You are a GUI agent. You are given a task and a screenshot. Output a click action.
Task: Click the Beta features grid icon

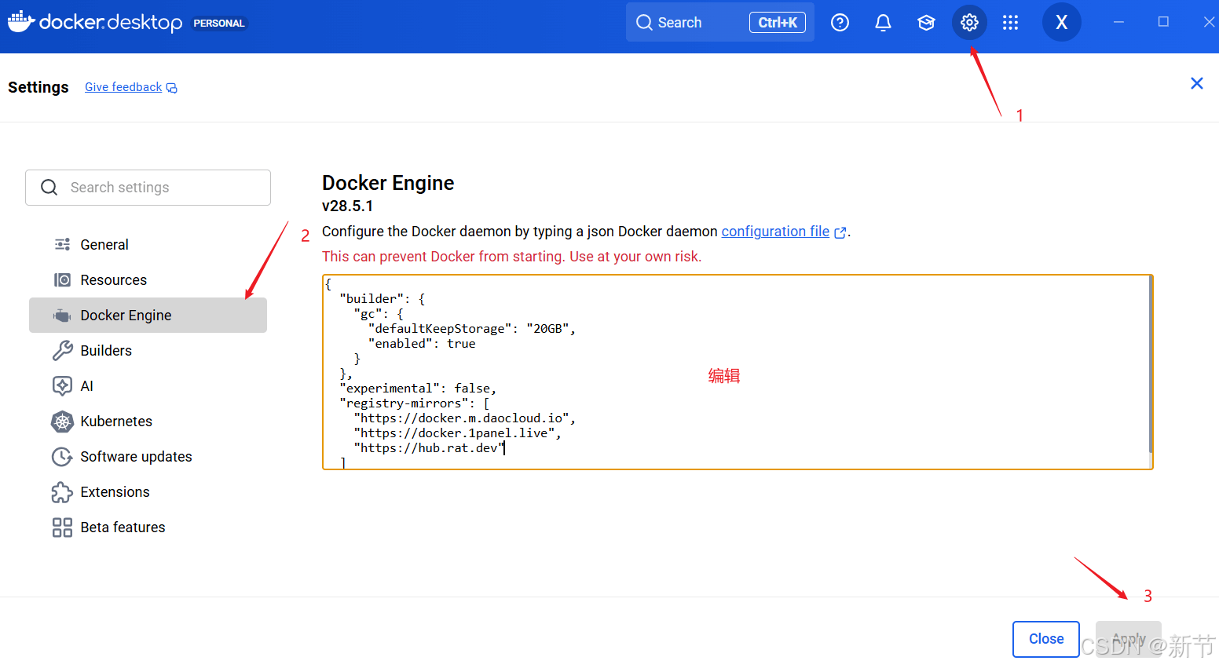point(63,527)
